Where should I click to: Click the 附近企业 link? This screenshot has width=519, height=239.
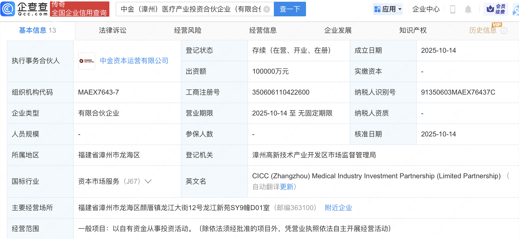tap(338, 208)
